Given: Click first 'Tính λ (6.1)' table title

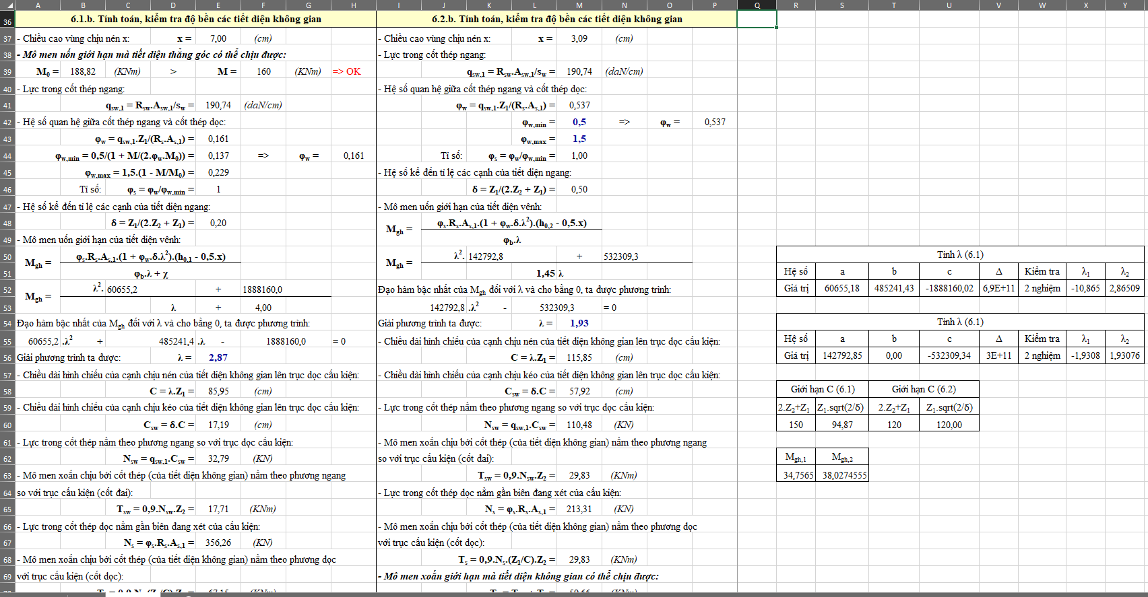Looking at the screenshot, I should click(960, 254).
